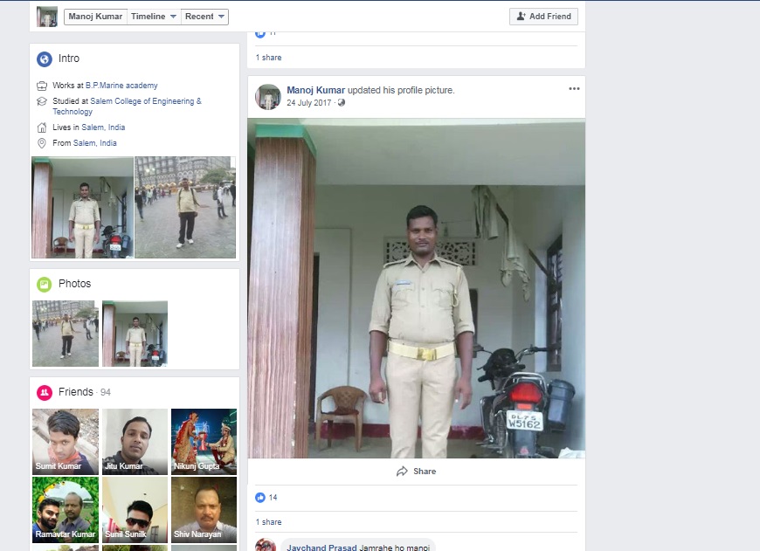
Task: Click the small profile thumbnail in top bar
Action: 47,17
